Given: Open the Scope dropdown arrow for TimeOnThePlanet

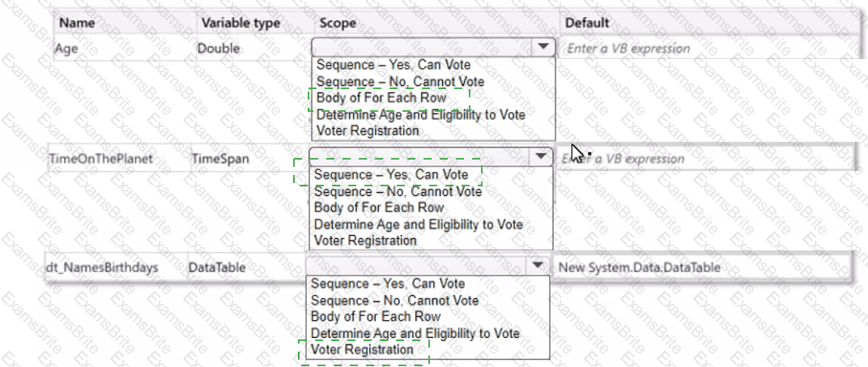Looking at the screenshot, I should click(540, 157).
